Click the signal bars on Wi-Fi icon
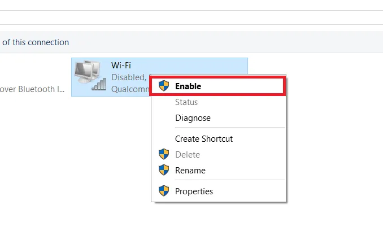This screenshot has height=244, width=383. (99, 85)
